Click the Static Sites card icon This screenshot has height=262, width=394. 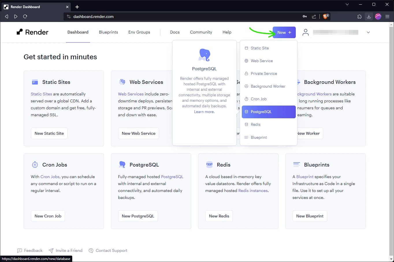[x=35, y=82]
